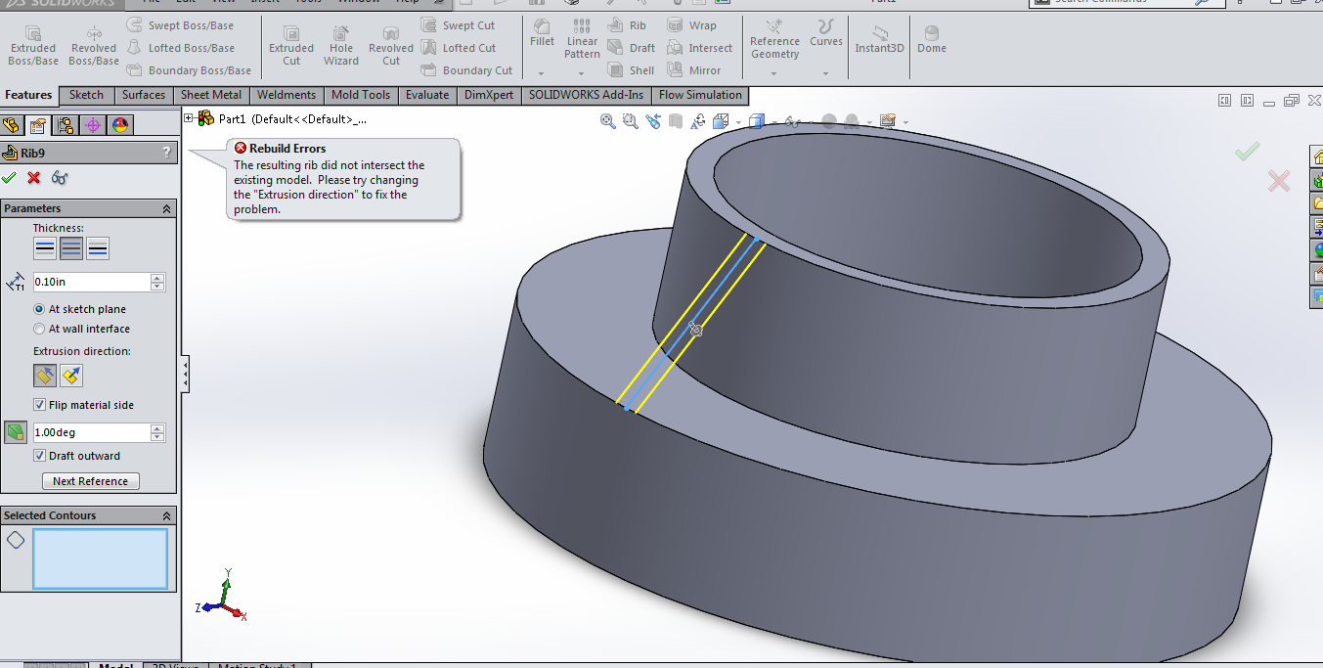Select the Mirror tool

coord(694,70)
